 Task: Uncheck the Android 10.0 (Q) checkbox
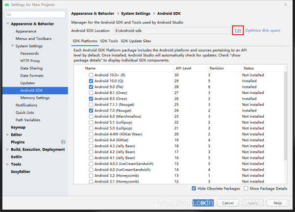pos(91,81)
